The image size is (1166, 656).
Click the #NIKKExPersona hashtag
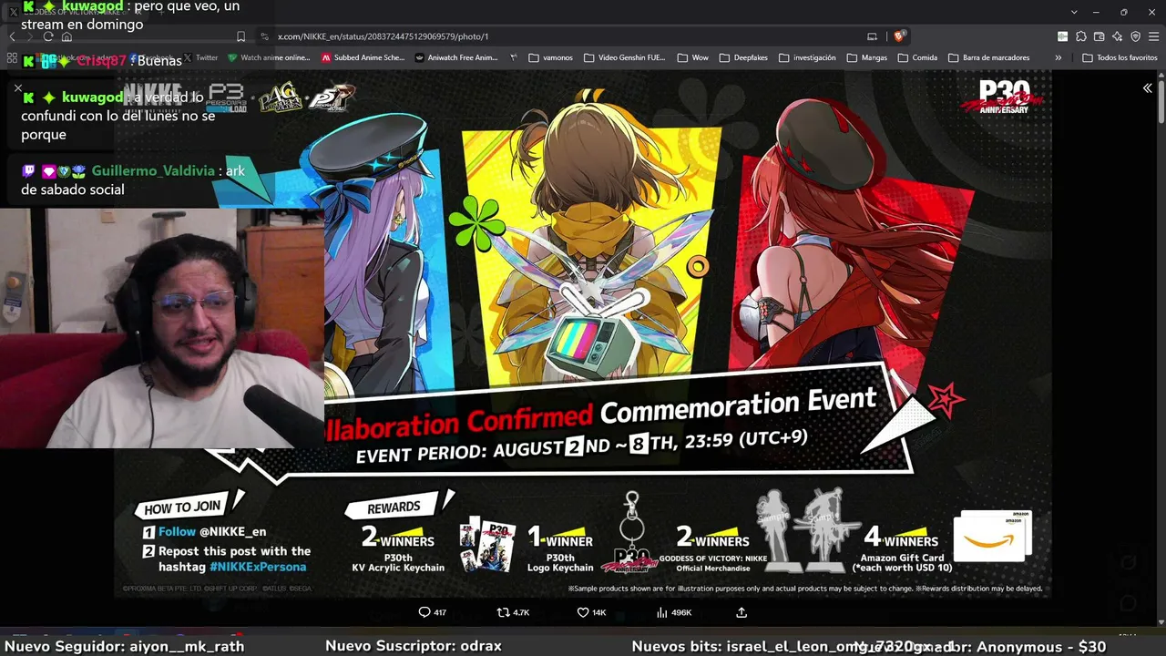pyautogui.click(x=258, y=567)
